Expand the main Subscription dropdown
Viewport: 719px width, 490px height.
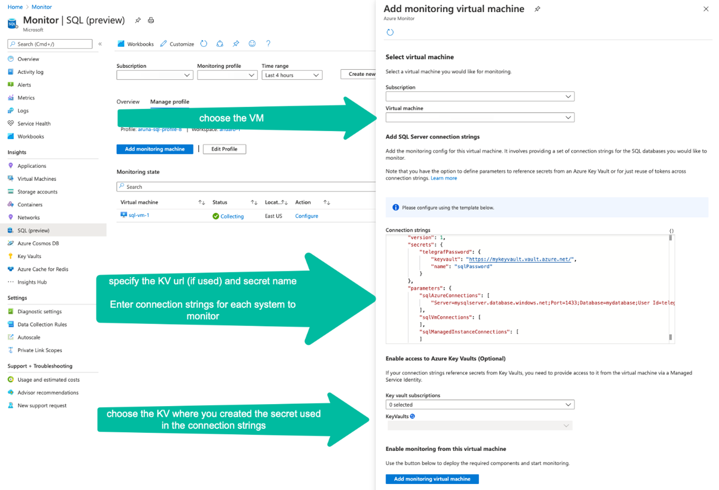(x=155, y=75)
